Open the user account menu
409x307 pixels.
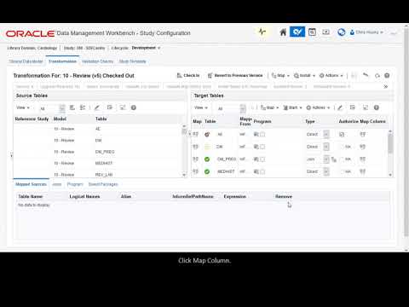click(x=366, y=32)
